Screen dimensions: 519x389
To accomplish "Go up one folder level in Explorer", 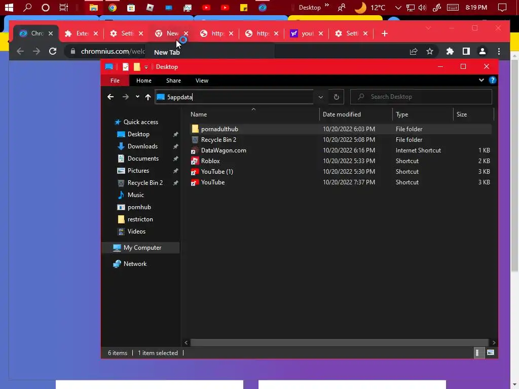I will [x=148, y=97].
